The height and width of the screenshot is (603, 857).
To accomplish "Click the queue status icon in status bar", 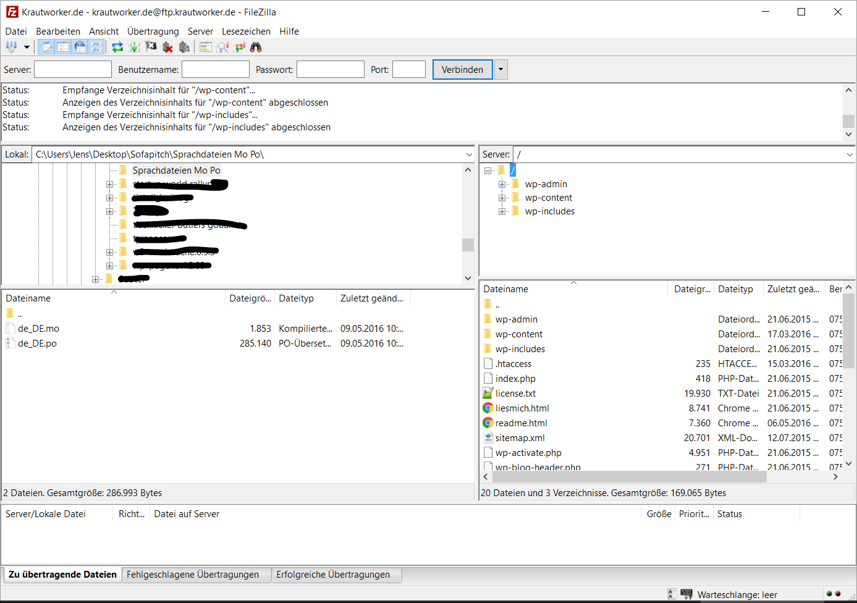I will 686,594.
